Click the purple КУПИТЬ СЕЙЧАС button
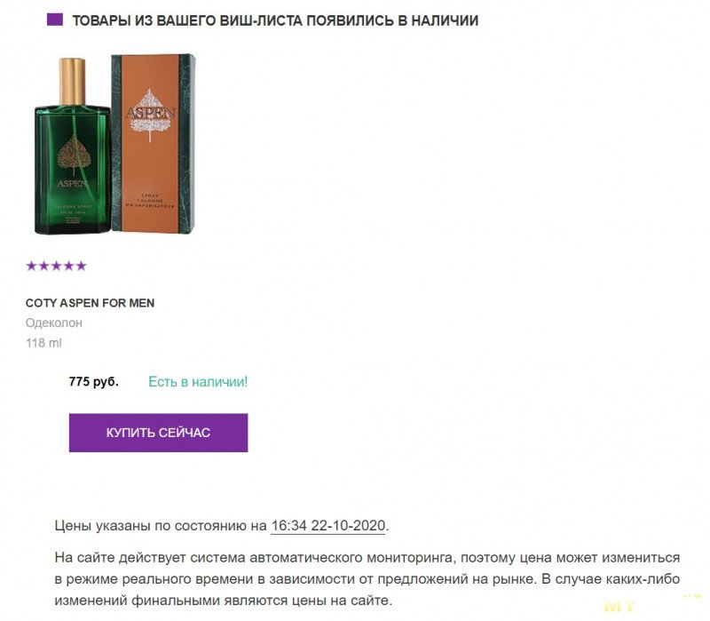Viewport: 710px width, 621px height. point(158,433)
